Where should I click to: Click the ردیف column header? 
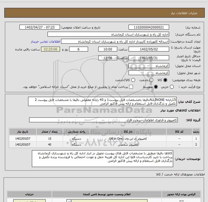tap(196, 132)
